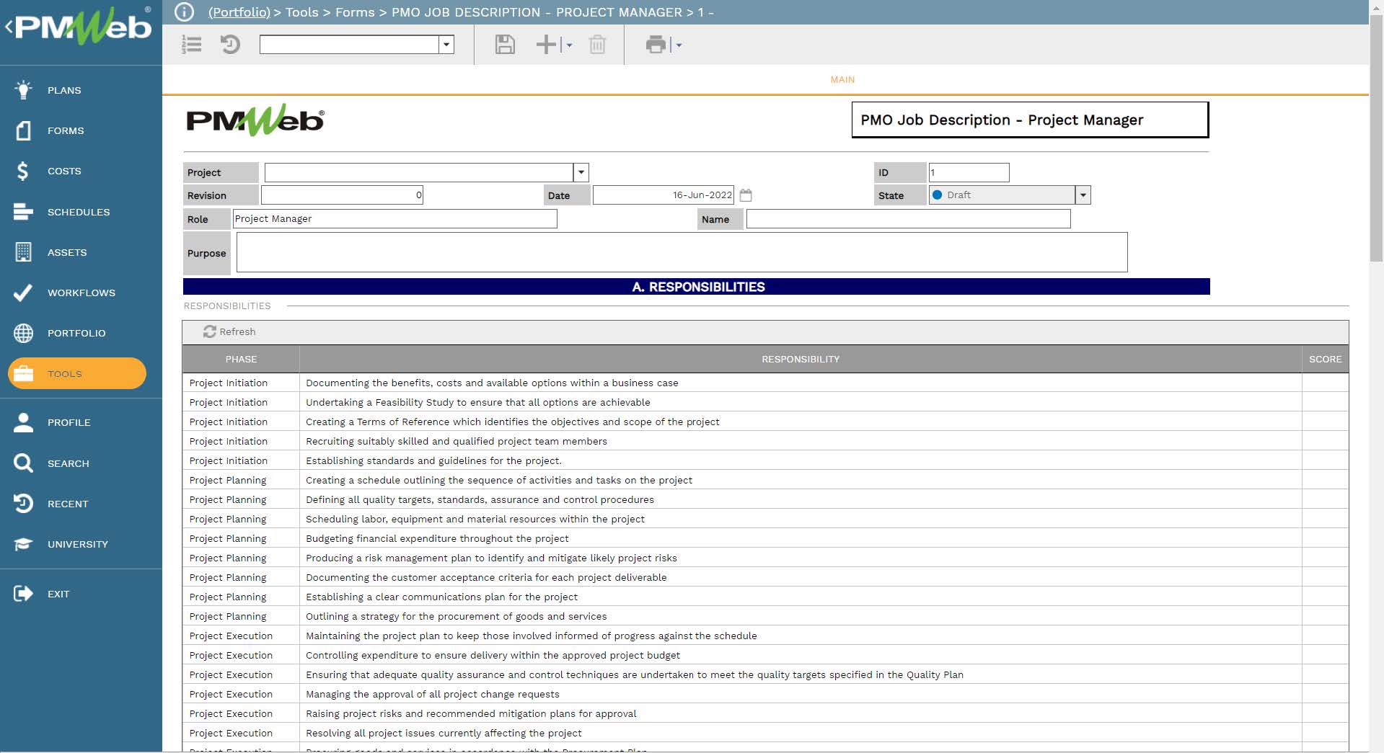Screen dimensions: 1384x753
Task: Select row 'Controlling expenditure to ensure delivery'
Action: pyautogui.click(x=765, y=655)
